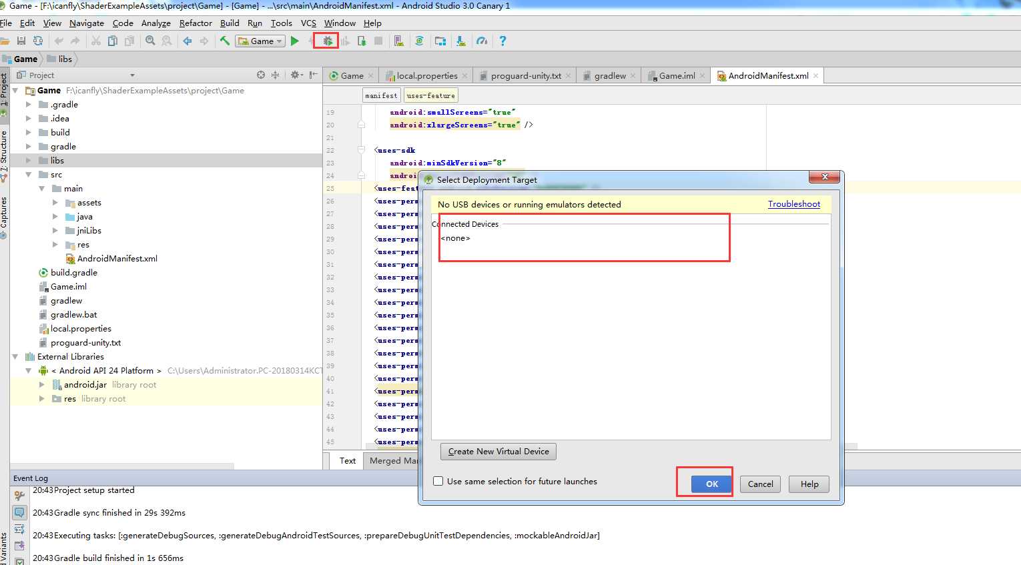Click the Find magnifier icon in toolbar
1021x565 pixels.
(x=150, y=41)
